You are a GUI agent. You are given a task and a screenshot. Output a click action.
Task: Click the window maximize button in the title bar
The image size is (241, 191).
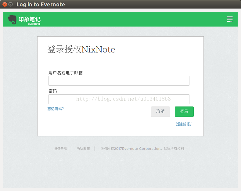tap(10, 4)
